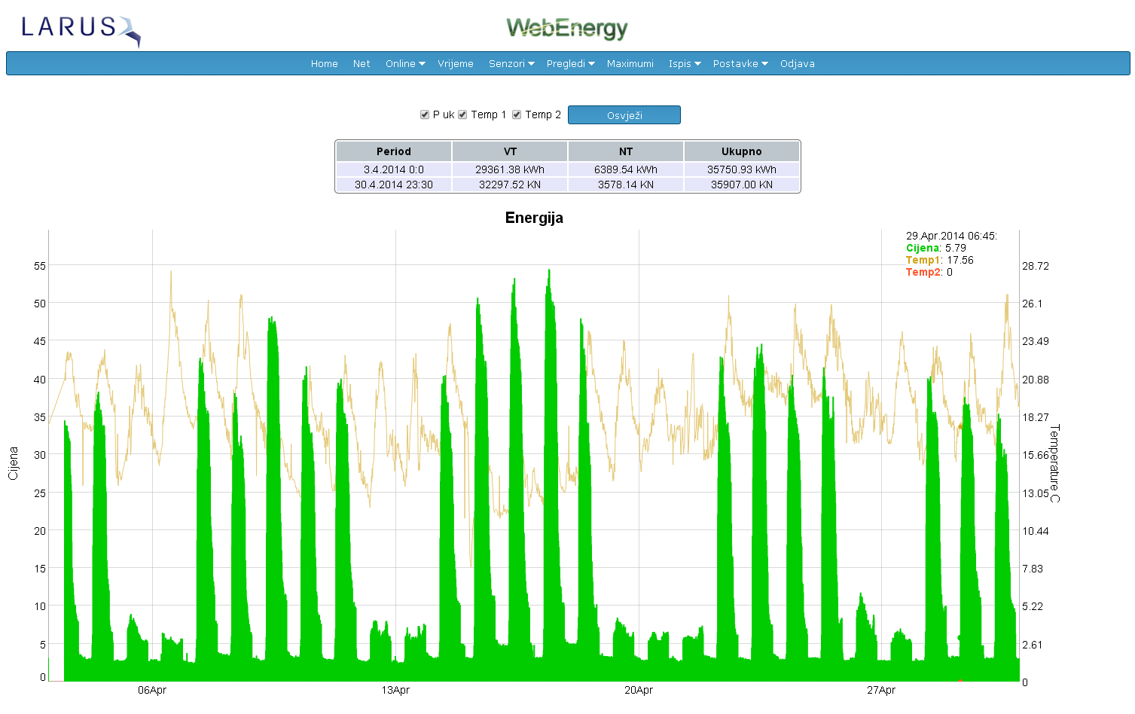Disable the Temp 2 checkbox
The image size is (1135, 714).
click(517, 114)
